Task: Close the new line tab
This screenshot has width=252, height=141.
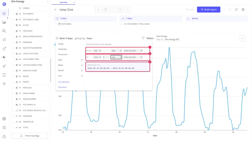Action: (74, 3)
